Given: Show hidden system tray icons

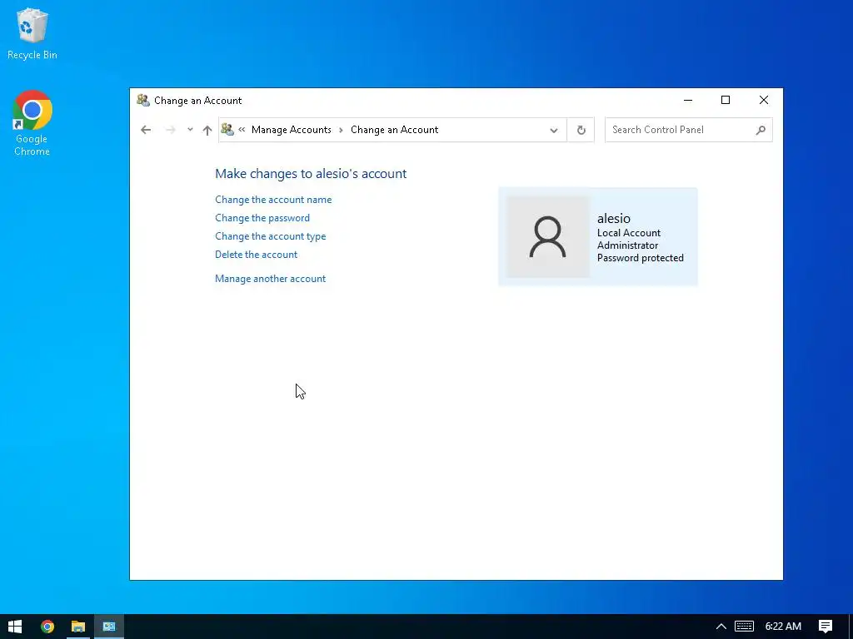Looking at the screenshot, I should (721, 627).
